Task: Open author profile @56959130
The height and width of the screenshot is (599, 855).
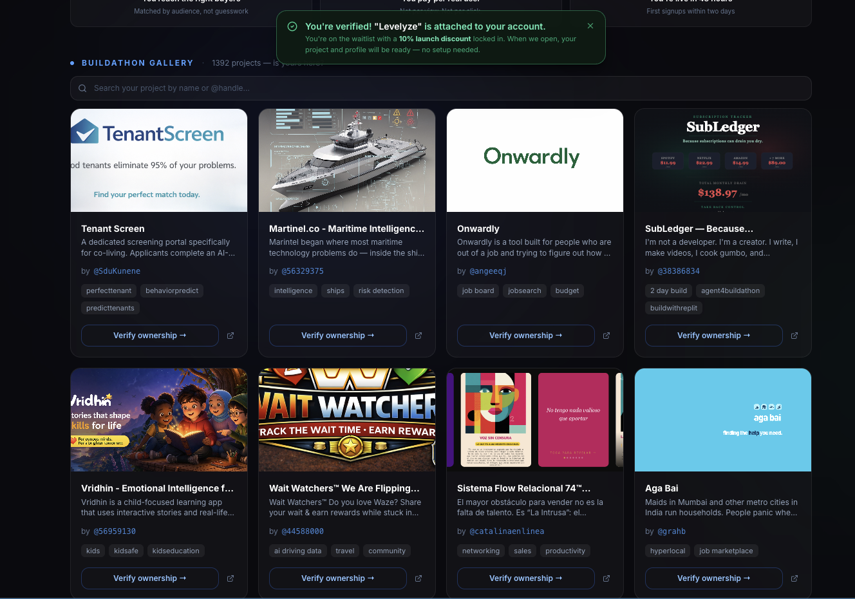Action: [115, 531]
